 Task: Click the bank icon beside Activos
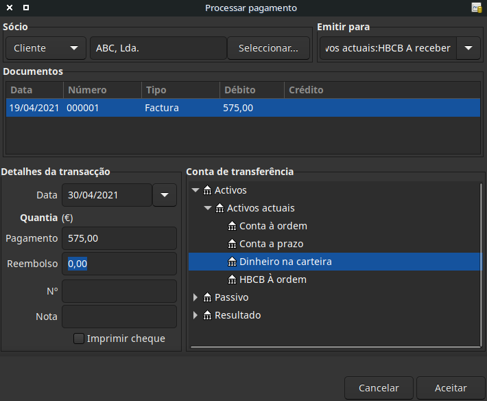208,190
